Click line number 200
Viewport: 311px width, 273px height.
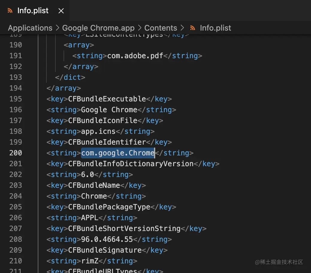tap(16, 153)
